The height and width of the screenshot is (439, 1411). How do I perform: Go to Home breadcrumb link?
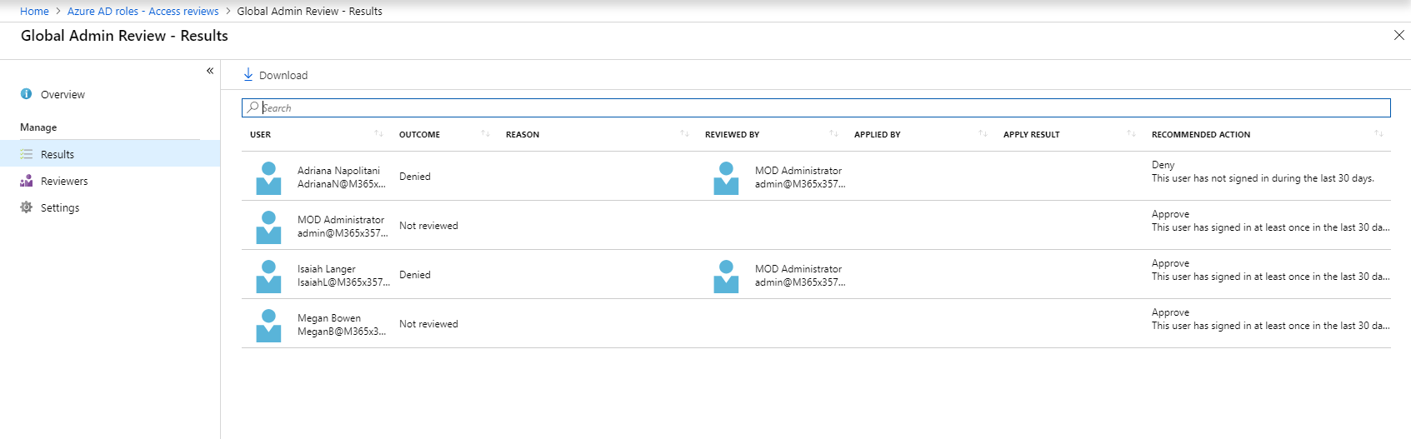coord(34,11)
